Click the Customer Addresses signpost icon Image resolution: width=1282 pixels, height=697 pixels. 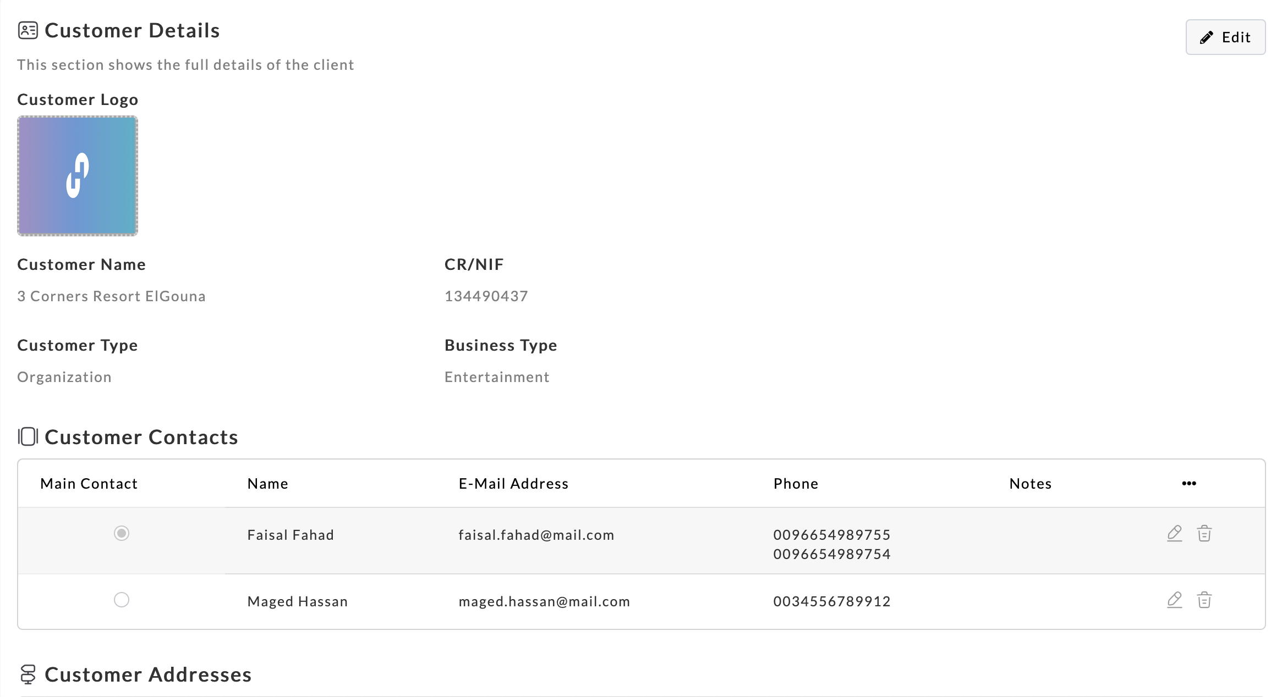(x=28, y=674)
